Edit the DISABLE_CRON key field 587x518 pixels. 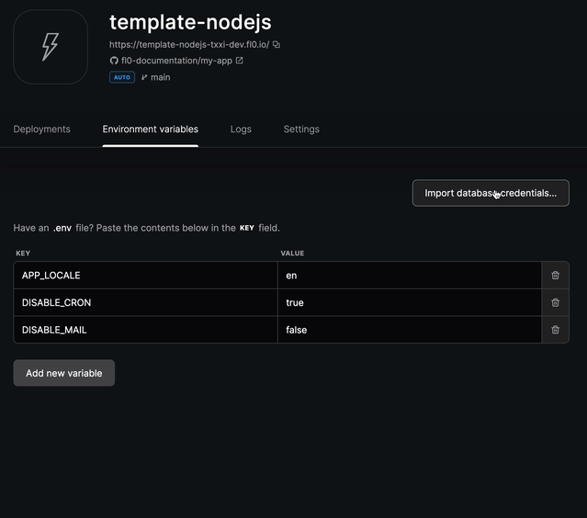[146, 302]
